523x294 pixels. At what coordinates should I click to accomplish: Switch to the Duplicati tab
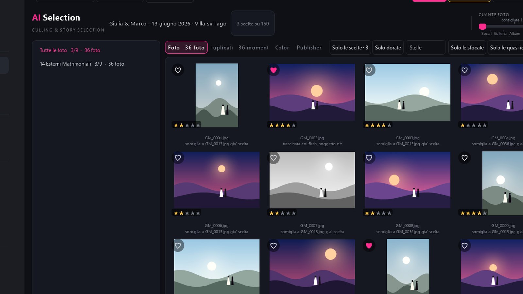click(x=222, y=48)
